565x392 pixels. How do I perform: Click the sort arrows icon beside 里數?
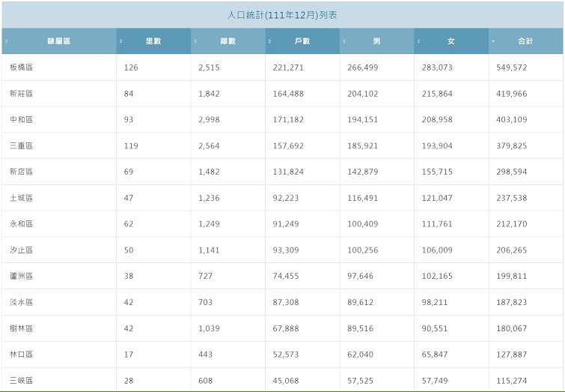[x=121, y=41]
